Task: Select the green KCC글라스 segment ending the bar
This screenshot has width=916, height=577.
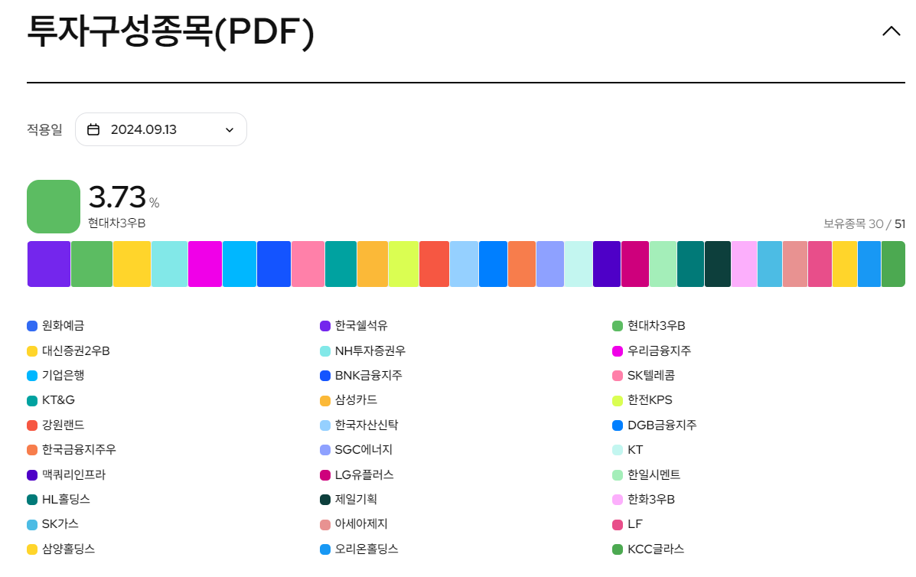Action: click(x=893, y=264)
